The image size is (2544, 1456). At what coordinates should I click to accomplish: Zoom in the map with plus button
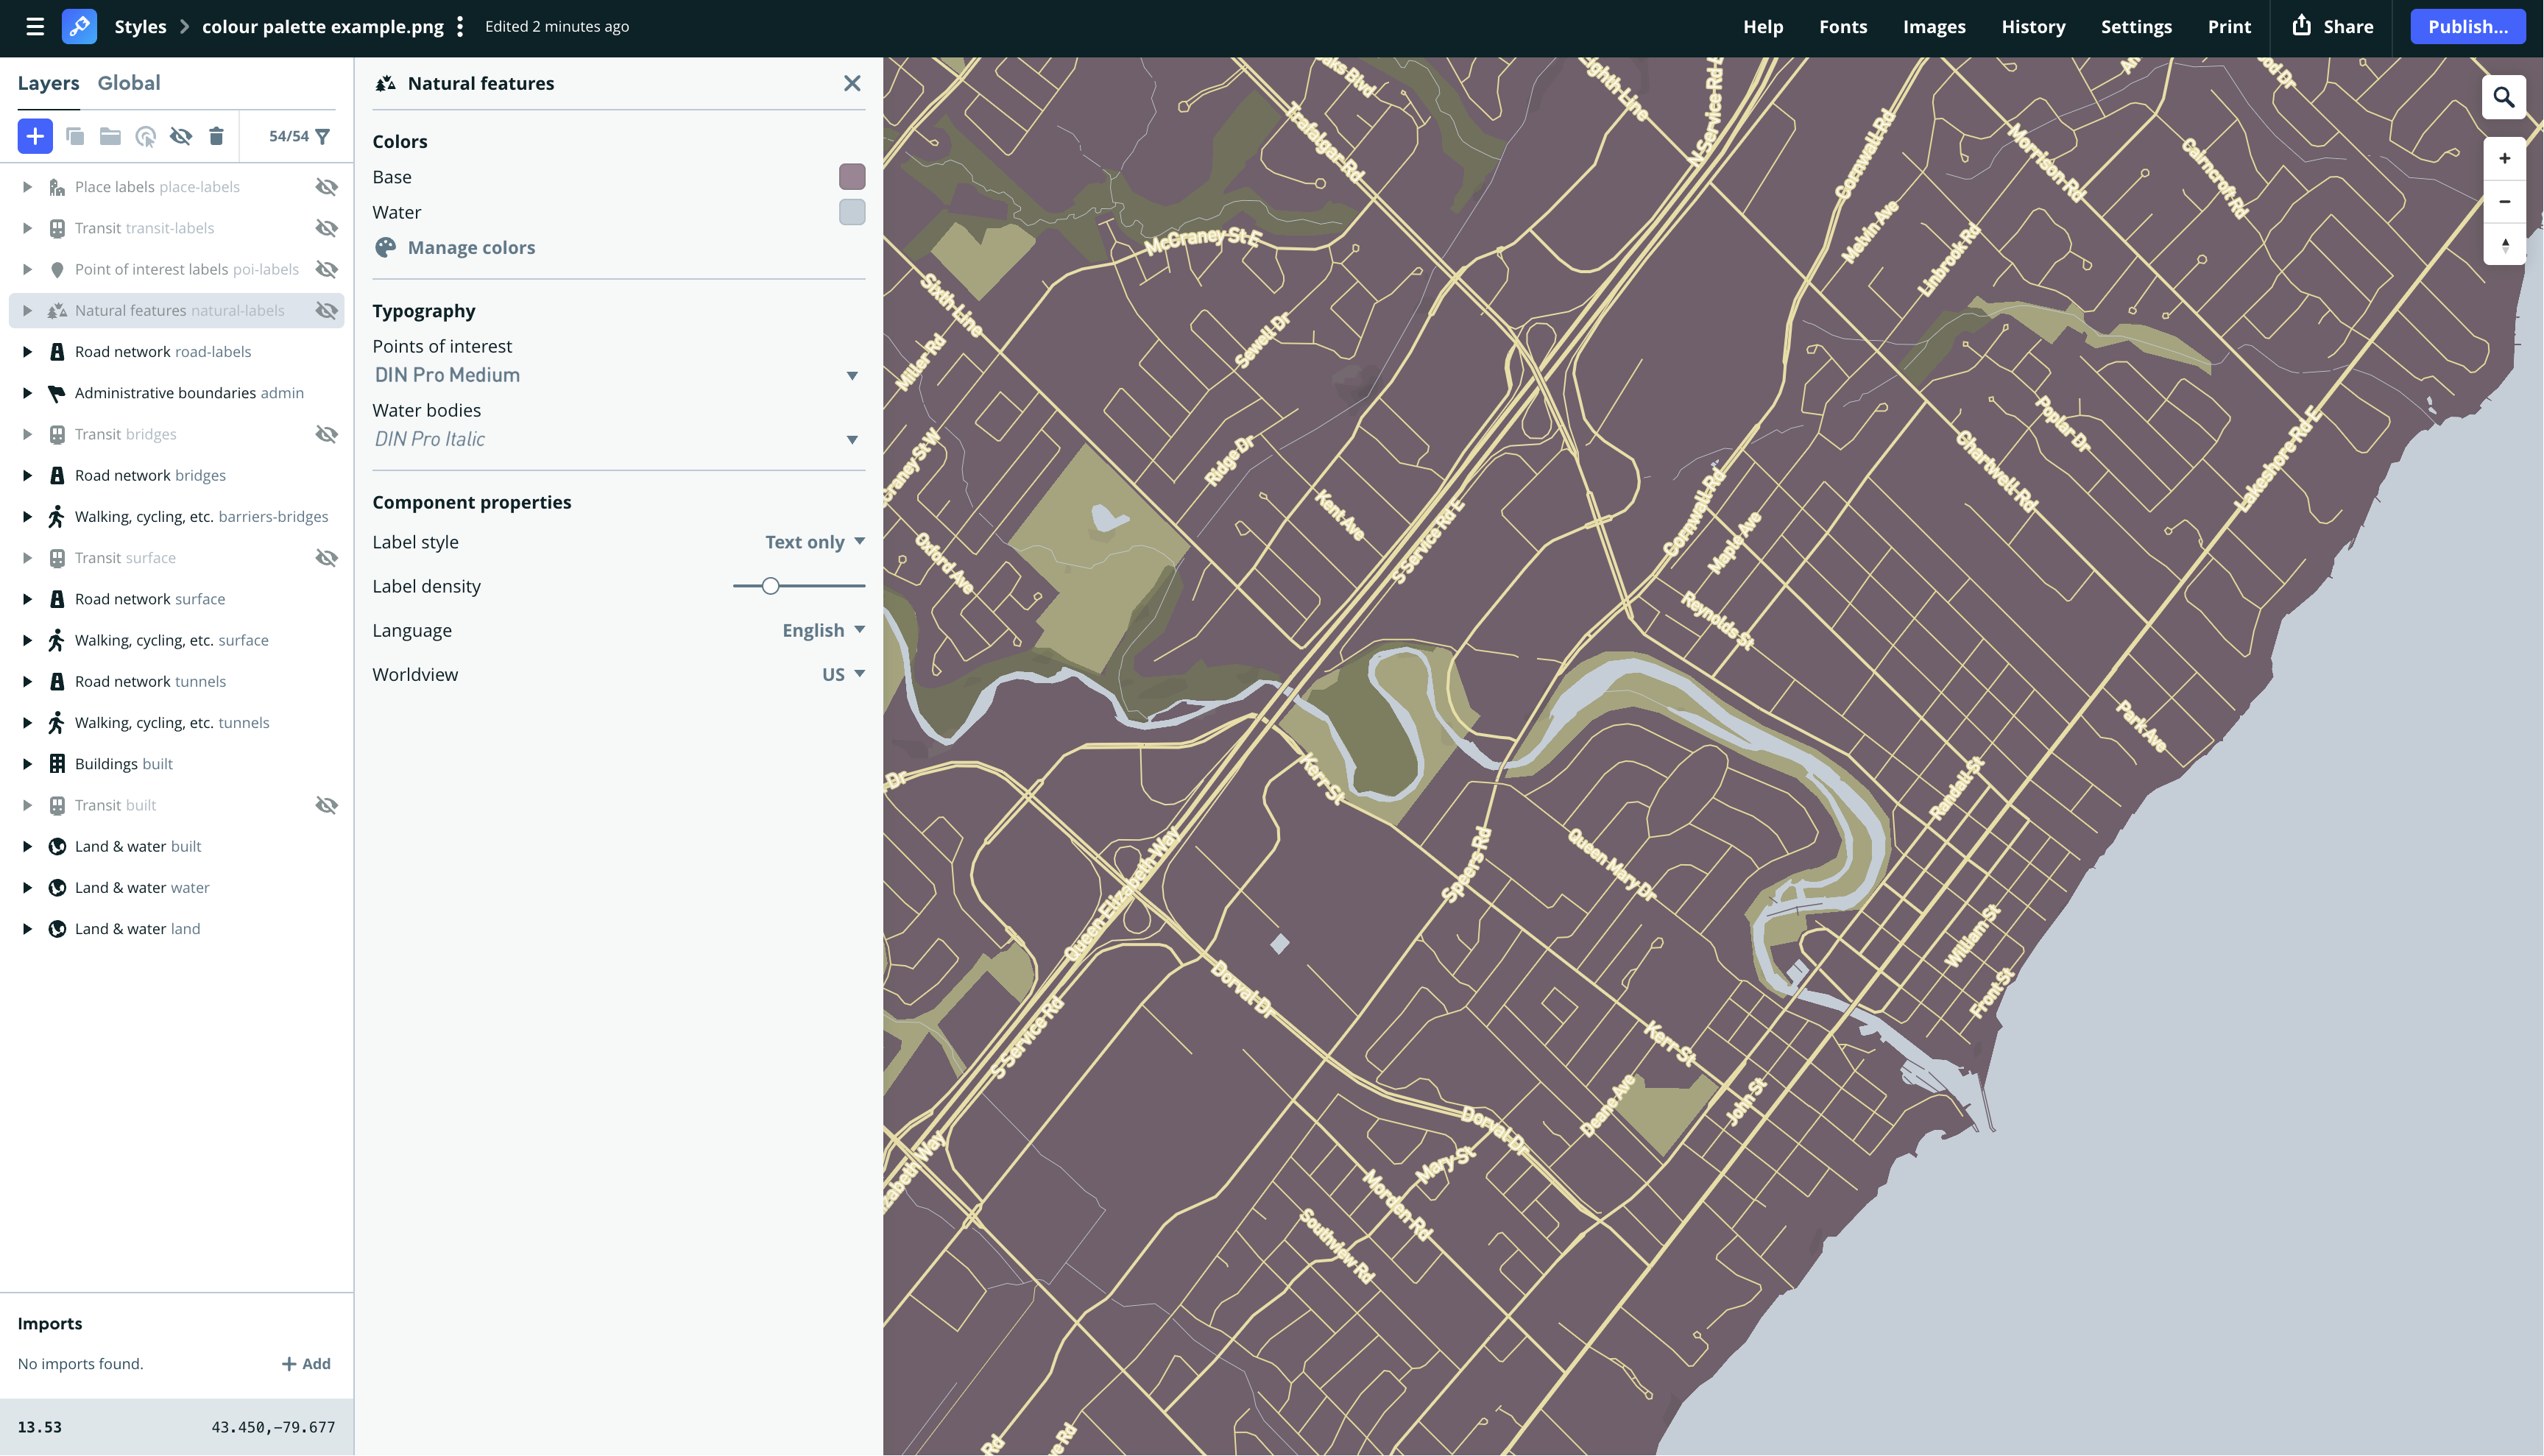tap(2504, 158)
